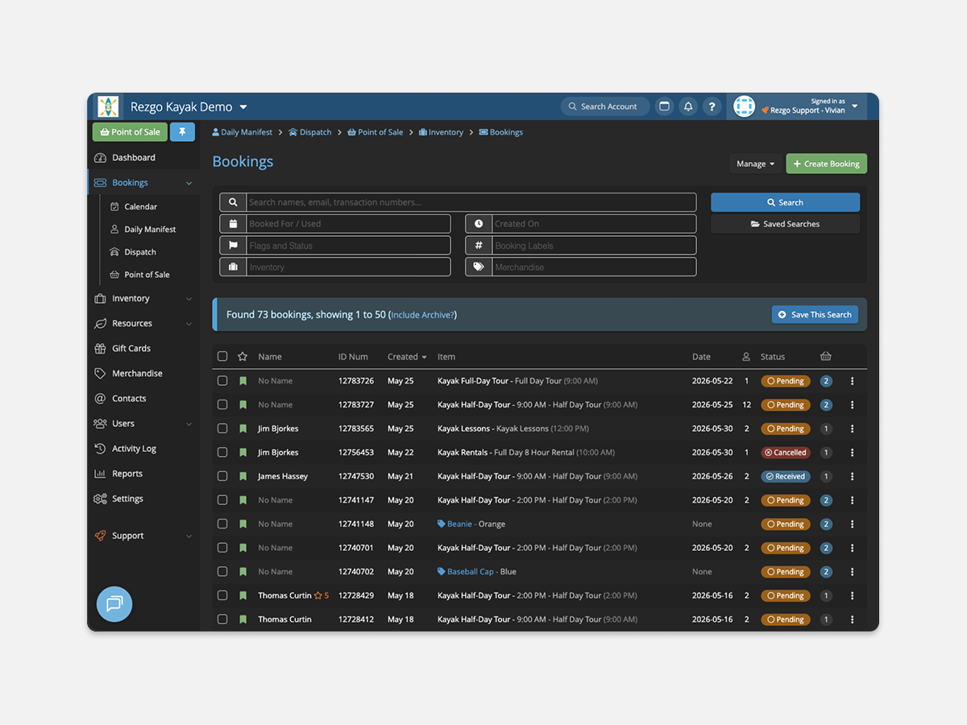
Task: Click the star icon in table header
Action: [x=243, y=357]
